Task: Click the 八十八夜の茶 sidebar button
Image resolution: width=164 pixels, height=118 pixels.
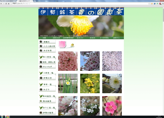Action: [x=47, y=46]
